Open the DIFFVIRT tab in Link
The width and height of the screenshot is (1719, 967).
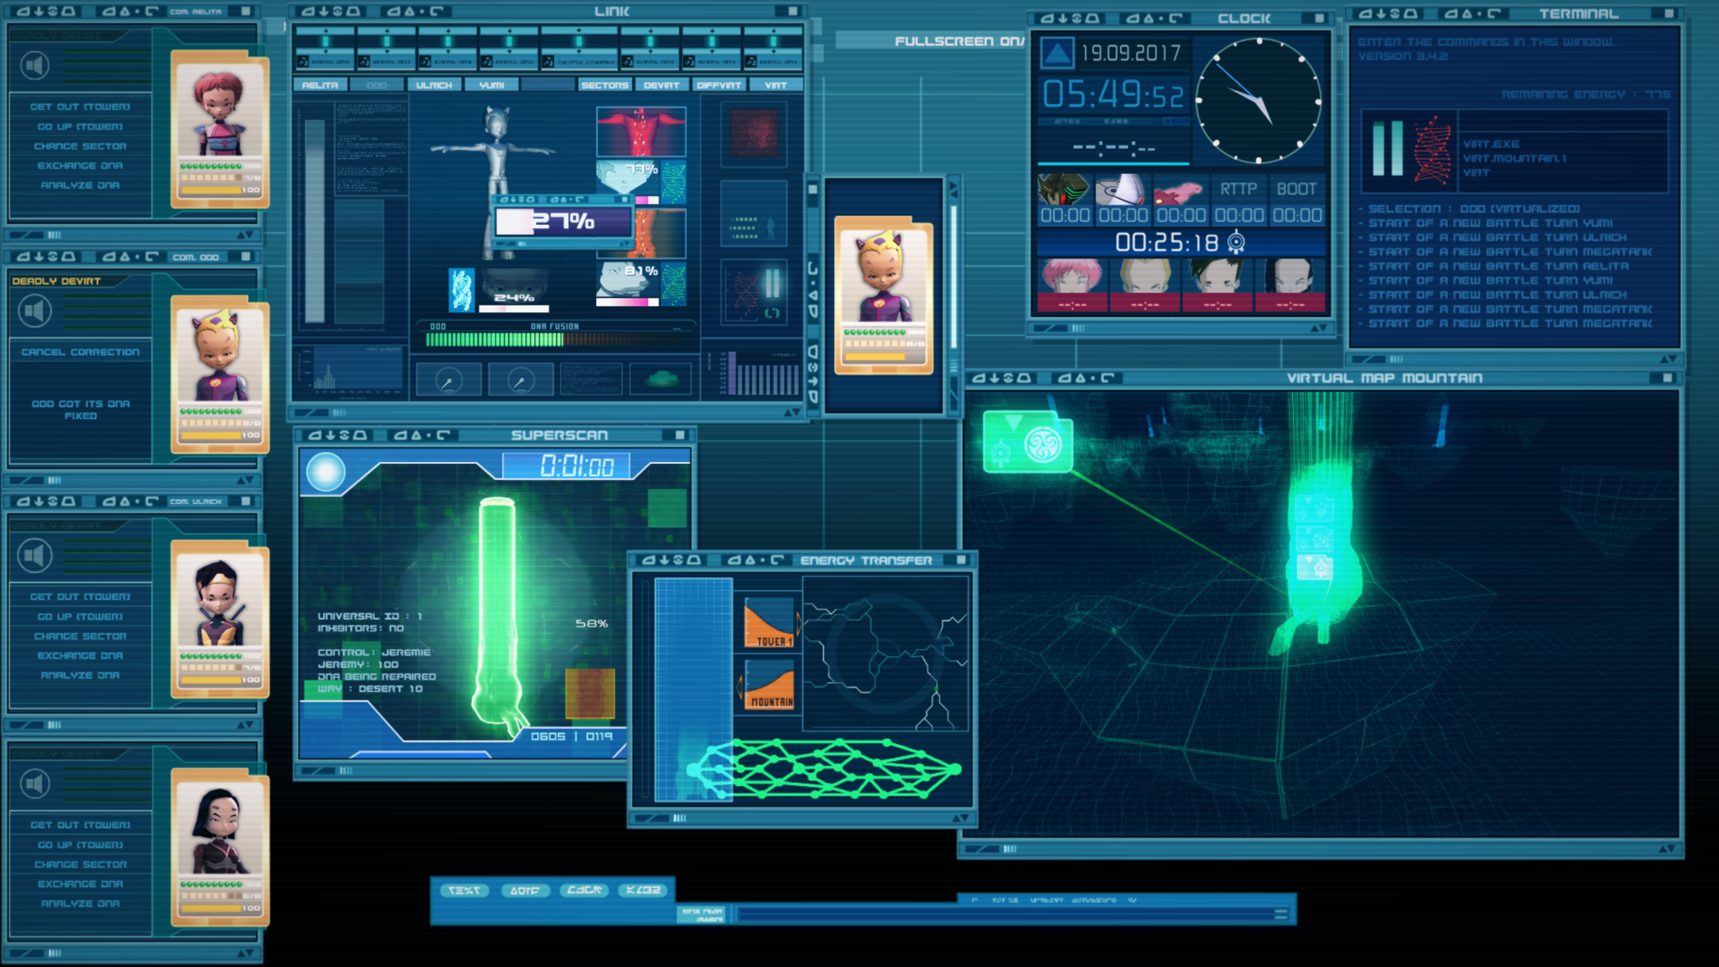(x=719, y=85)
